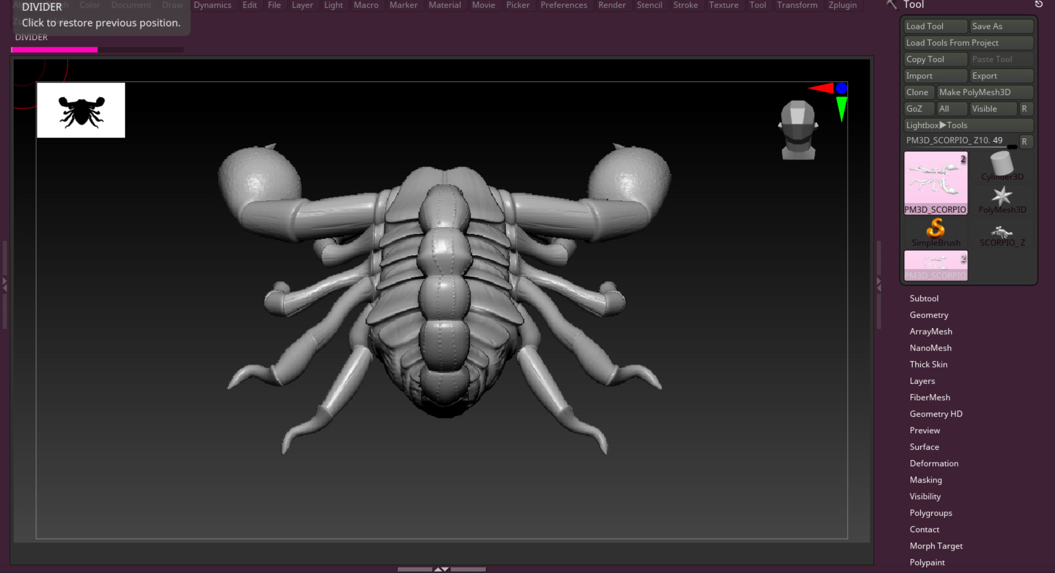Open the Light menu

[333, 5]
